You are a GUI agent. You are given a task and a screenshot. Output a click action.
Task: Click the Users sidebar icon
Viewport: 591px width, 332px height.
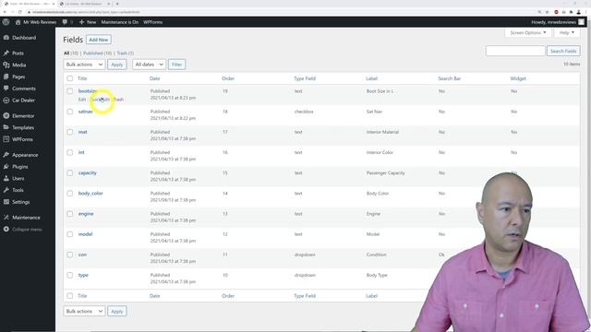6,178
